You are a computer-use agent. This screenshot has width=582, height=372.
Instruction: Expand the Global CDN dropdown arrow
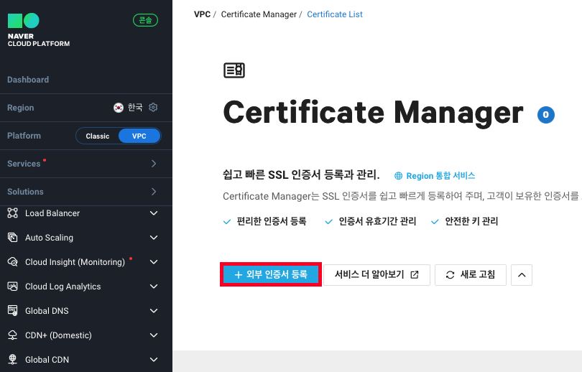click(x=154, y=360)
